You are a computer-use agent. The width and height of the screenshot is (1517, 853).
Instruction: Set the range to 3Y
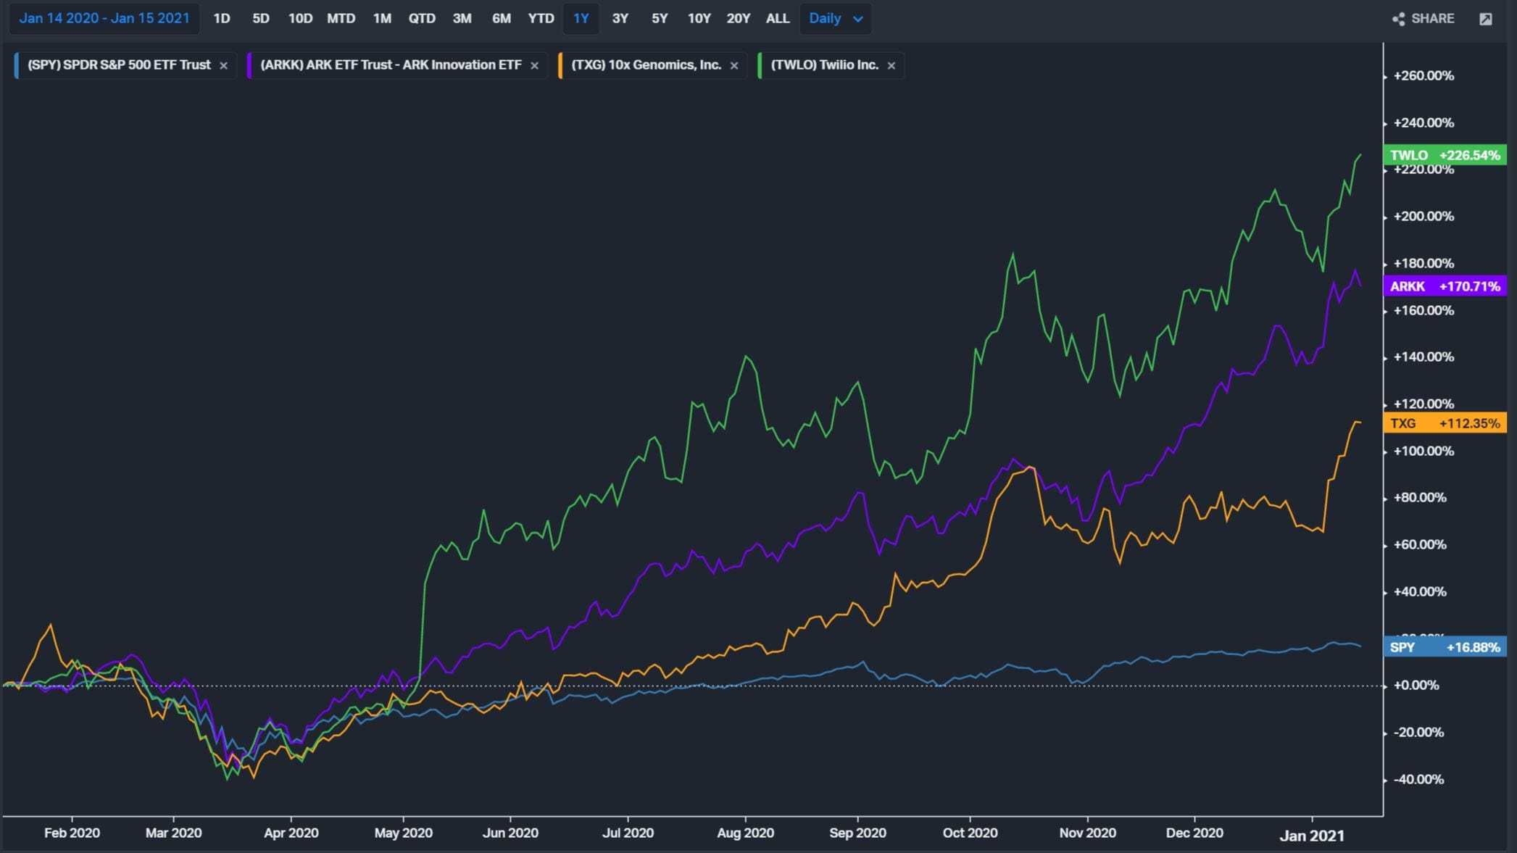pos(620,19)
